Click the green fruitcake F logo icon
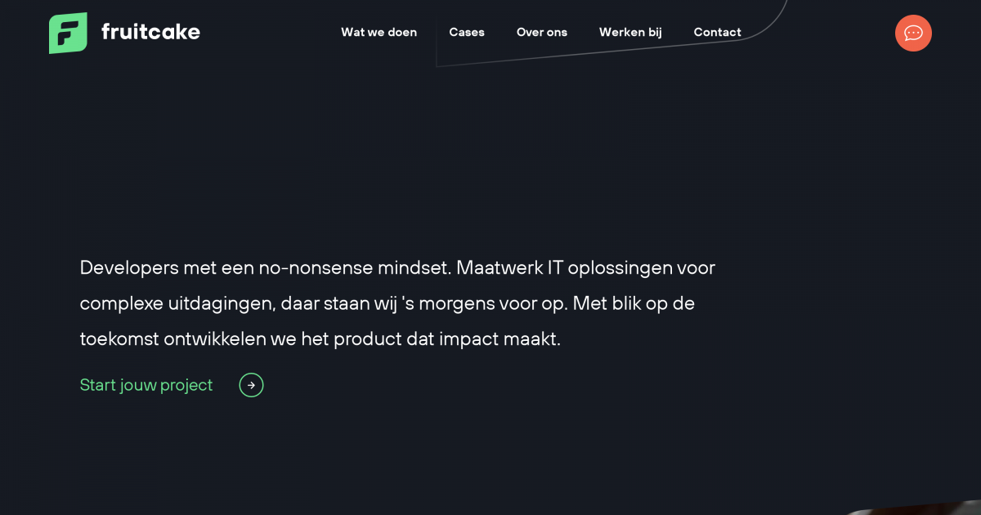This screenshot has height=515, width=981. click(68, 33)
